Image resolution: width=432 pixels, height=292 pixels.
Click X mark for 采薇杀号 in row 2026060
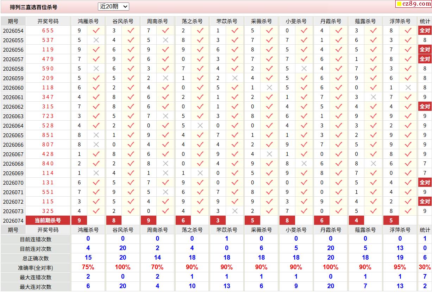(269, 88)
